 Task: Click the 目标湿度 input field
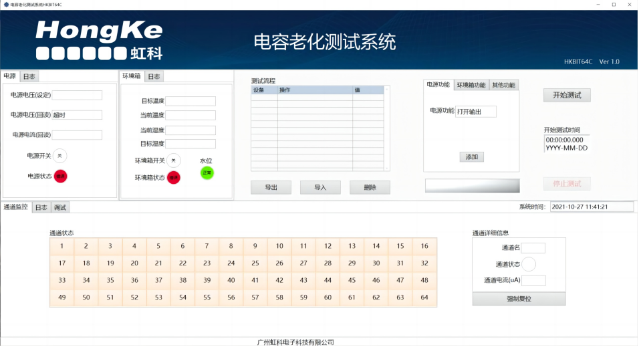click(x=190, y=144)
